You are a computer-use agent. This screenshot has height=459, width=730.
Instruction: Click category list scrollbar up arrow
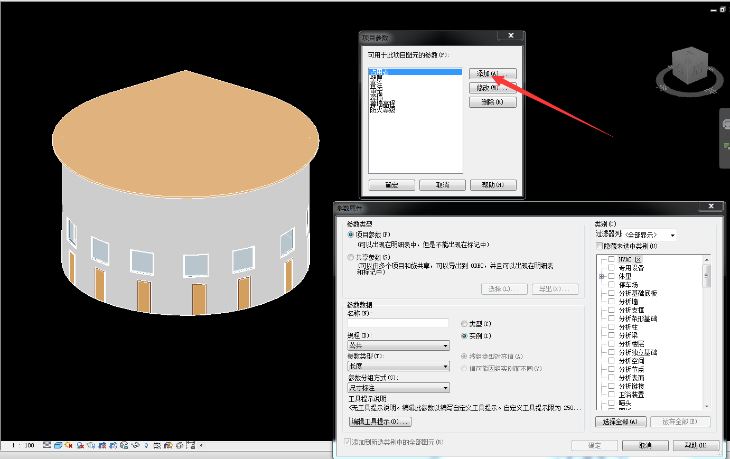click(707, 259)
